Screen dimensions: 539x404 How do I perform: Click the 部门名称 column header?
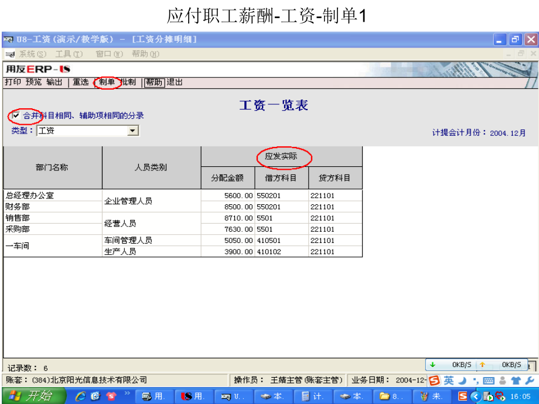pos(52,167)
